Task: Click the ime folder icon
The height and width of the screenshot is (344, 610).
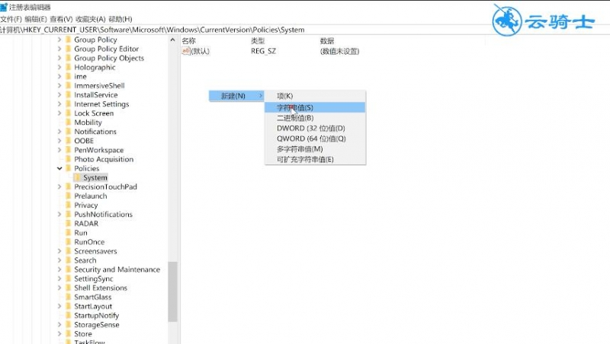Action: tap(69, 77)
